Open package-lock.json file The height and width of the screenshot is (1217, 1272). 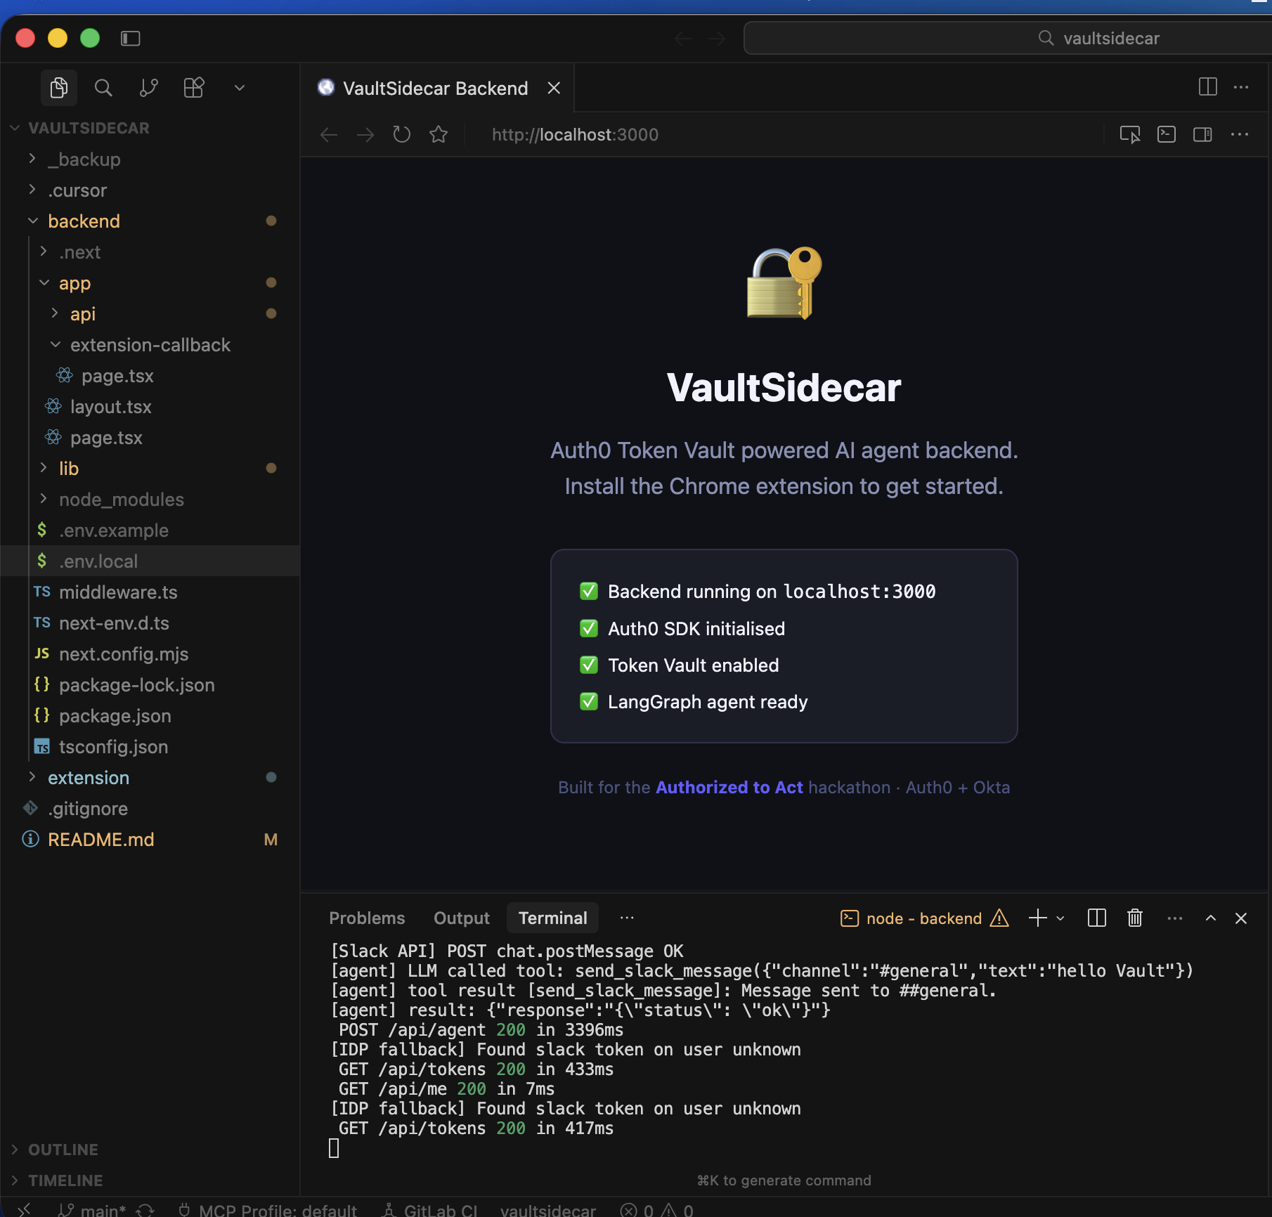point(150,685)
